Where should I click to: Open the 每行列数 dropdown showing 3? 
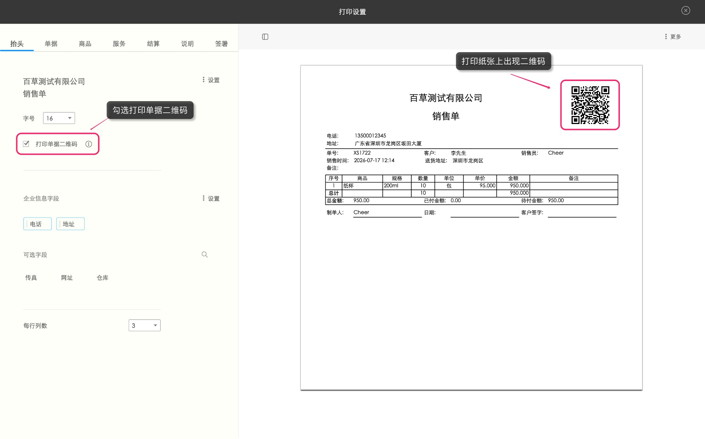145,325
